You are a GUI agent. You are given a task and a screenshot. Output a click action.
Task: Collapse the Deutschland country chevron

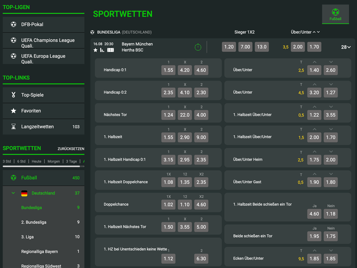pos(13,193)
